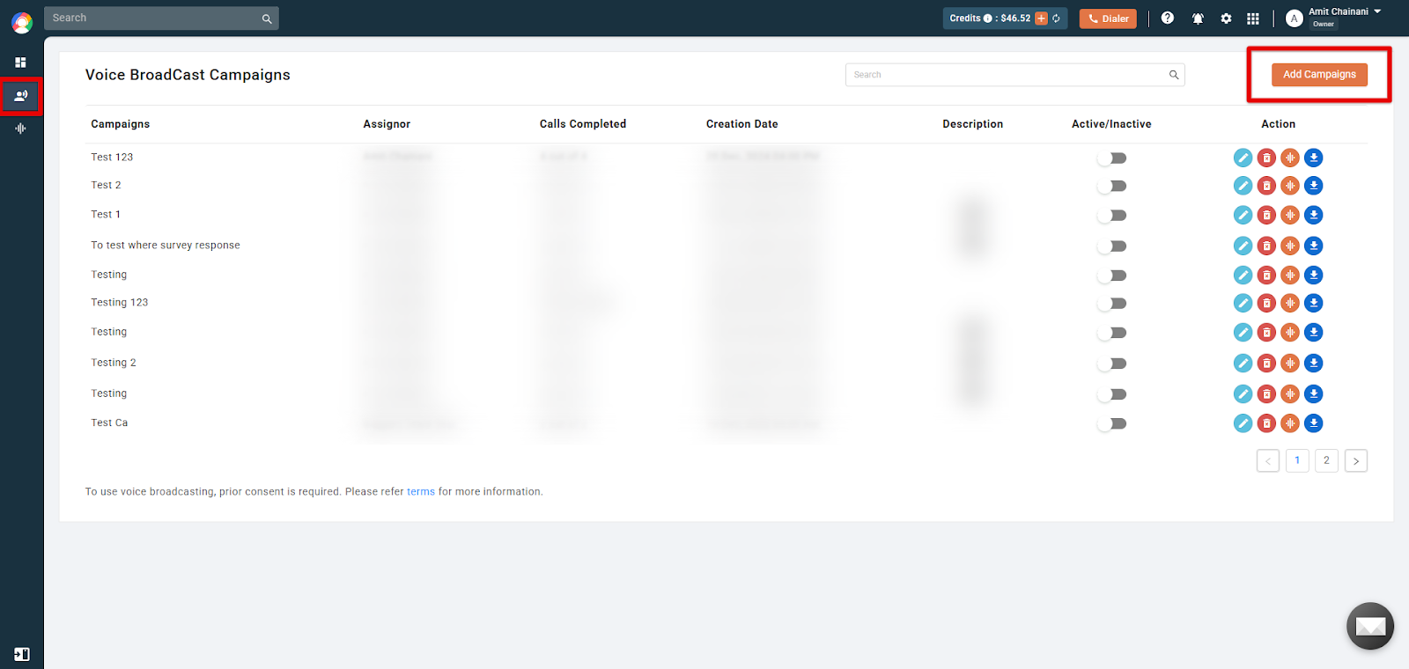Toggle active switch for Testing 123
The width and height of the screenshot is (1409, 669).
click(1112, 304)
